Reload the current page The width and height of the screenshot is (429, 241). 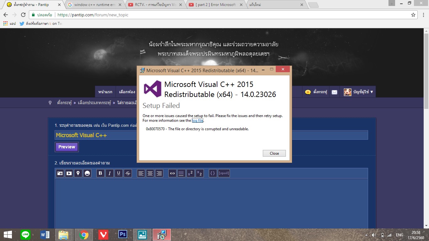coord(23,15)
